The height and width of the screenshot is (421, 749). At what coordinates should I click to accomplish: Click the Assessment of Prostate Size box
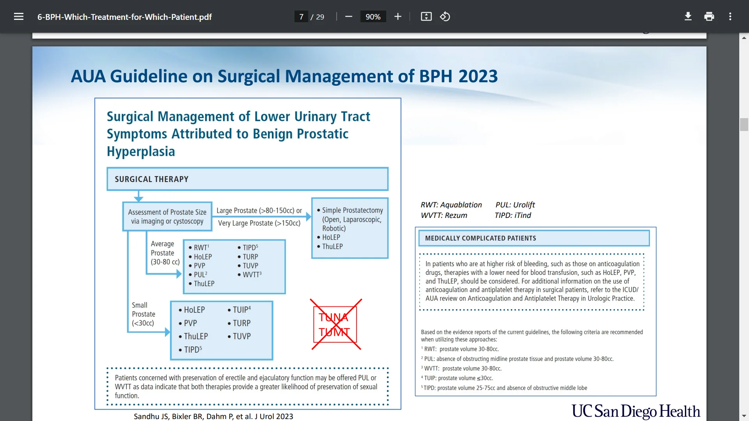(x=167, y=217)
